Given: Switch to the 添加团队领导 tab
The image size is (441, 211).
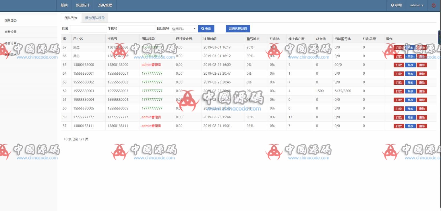Looking at the screenshot, I should 95,18.
